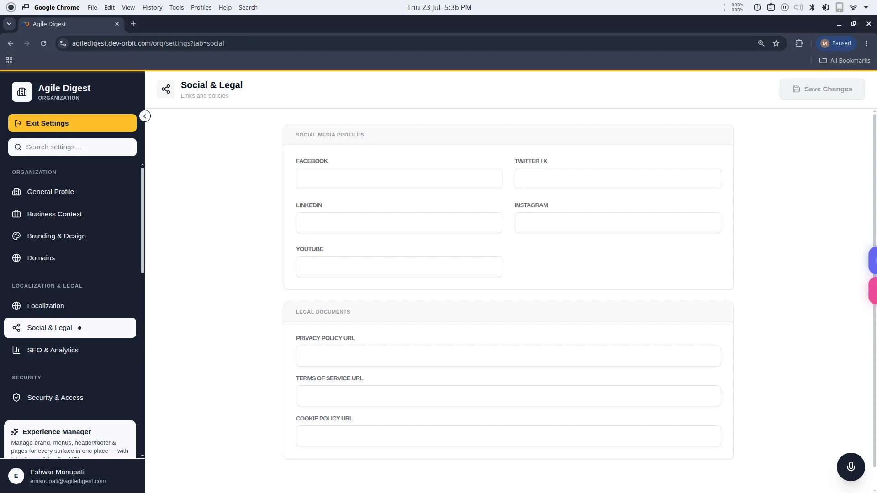Click Save Changes button
877x493 pixels.
pos(822,89)
